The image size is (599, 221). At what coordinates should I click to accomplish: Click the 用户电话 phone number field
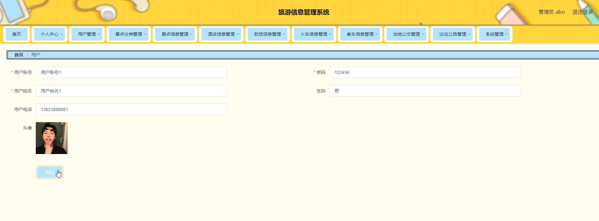tap(131, 109)
